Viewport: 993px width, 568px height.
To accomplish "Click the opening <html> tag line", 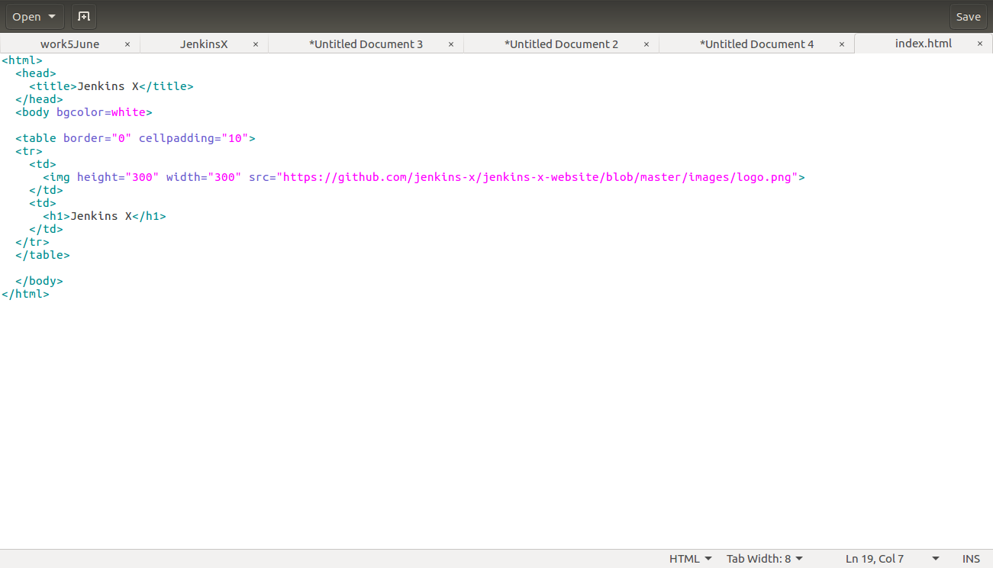I will 22,60.
